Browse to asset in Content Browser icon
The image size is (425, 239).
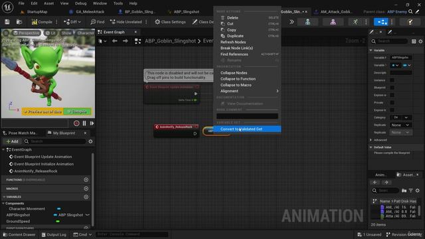click(19, 22)
